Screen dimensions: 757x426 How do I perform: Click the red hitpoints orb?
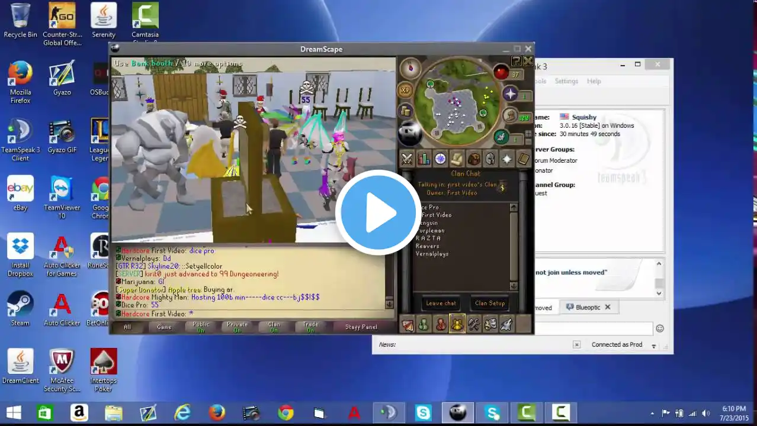pos(501,72)
